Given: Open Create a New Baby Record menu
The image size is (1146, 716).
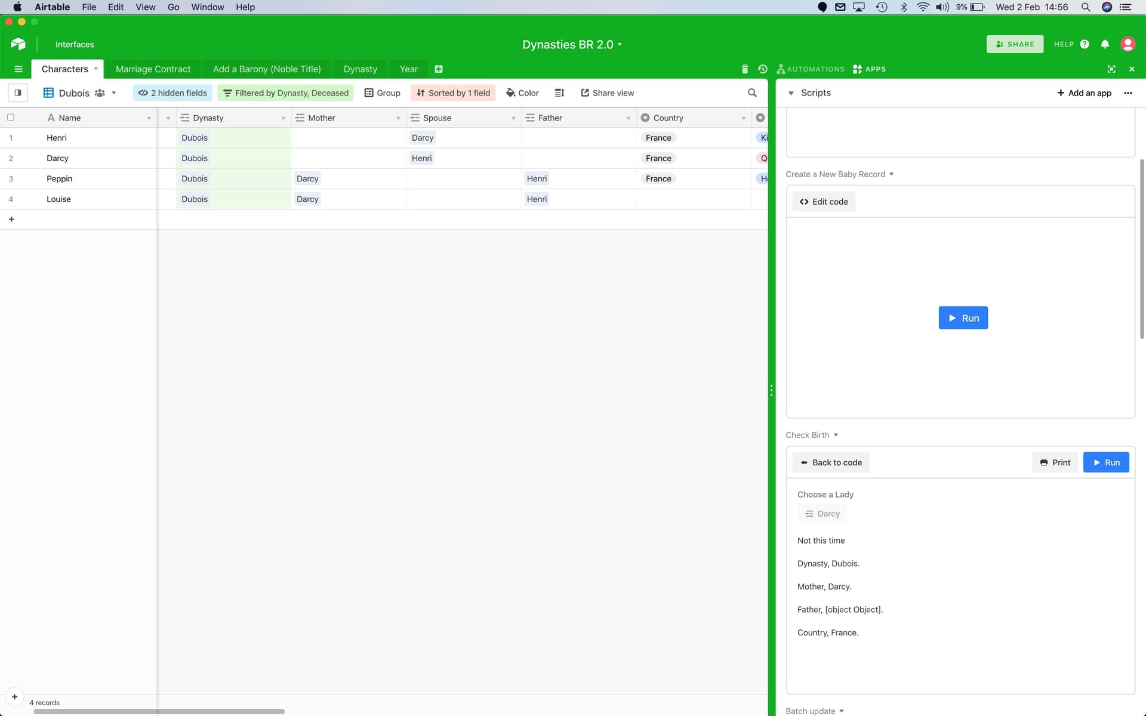Looking at the screenshot, I should coord(839,174).
